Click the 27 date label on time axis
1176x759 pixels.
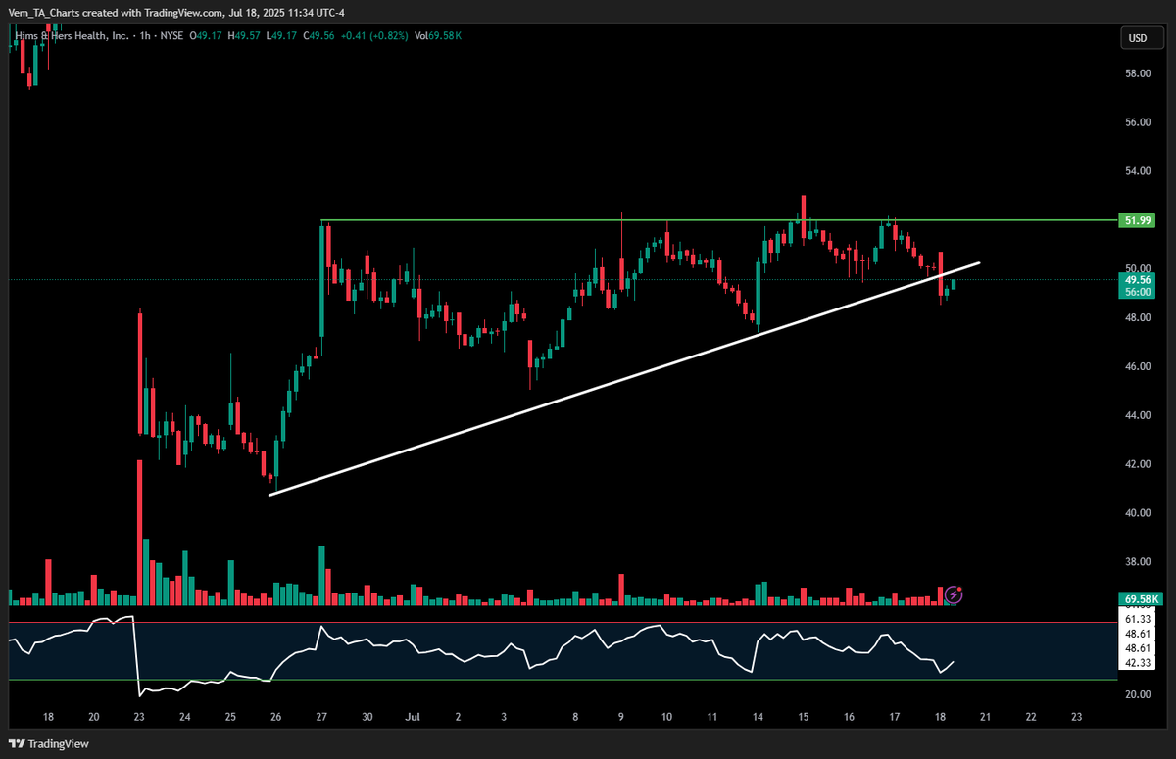[321, 716]
